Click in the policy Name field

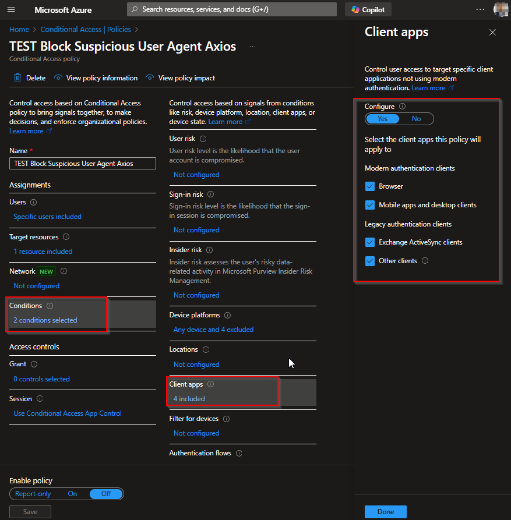82,164
